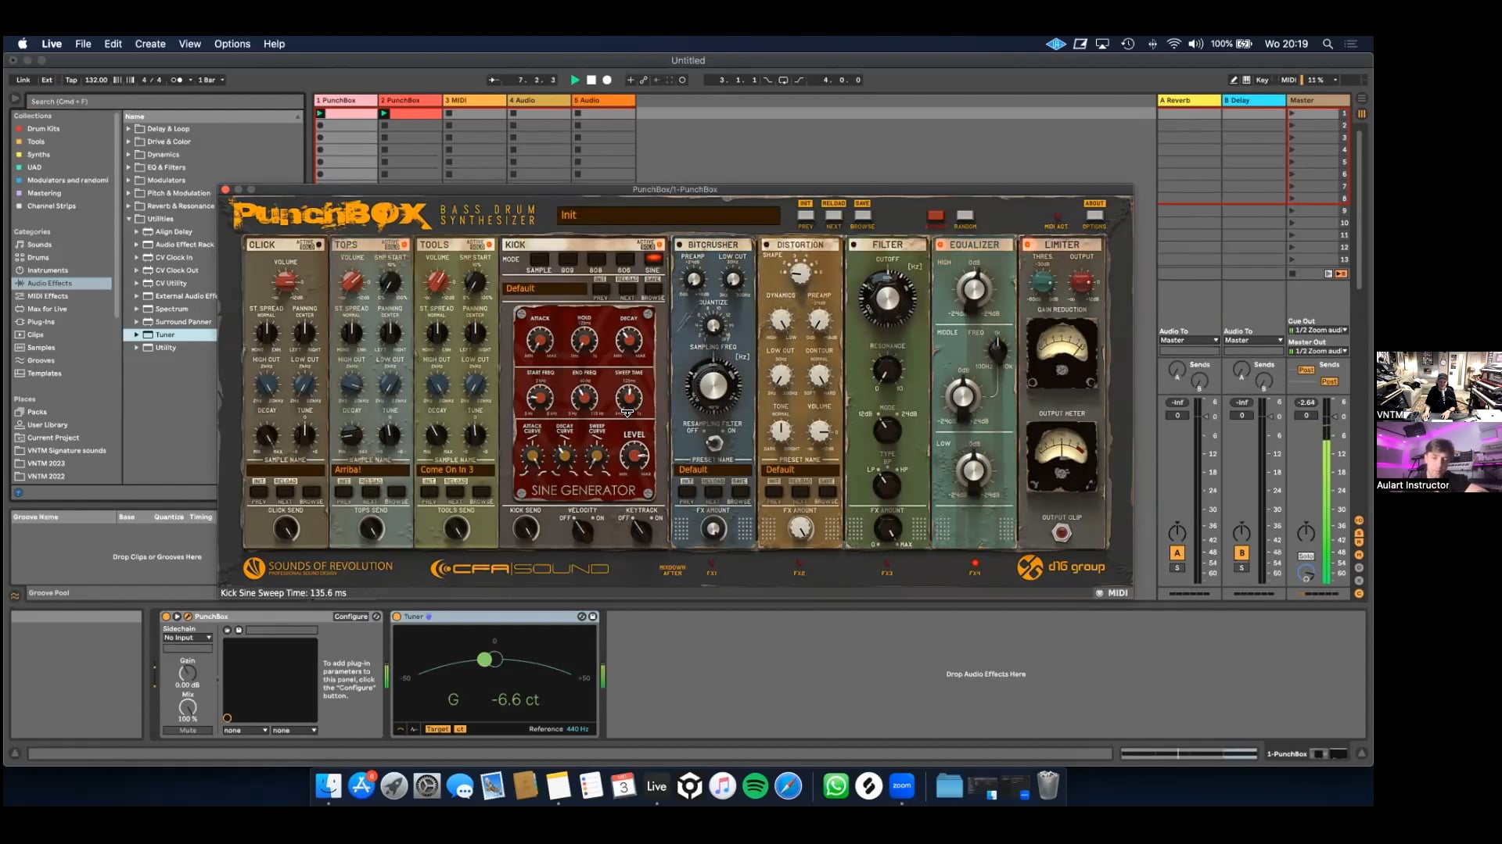
Task: Open PunchBox plug-in wrench icon
Action: tap(188, 617)
